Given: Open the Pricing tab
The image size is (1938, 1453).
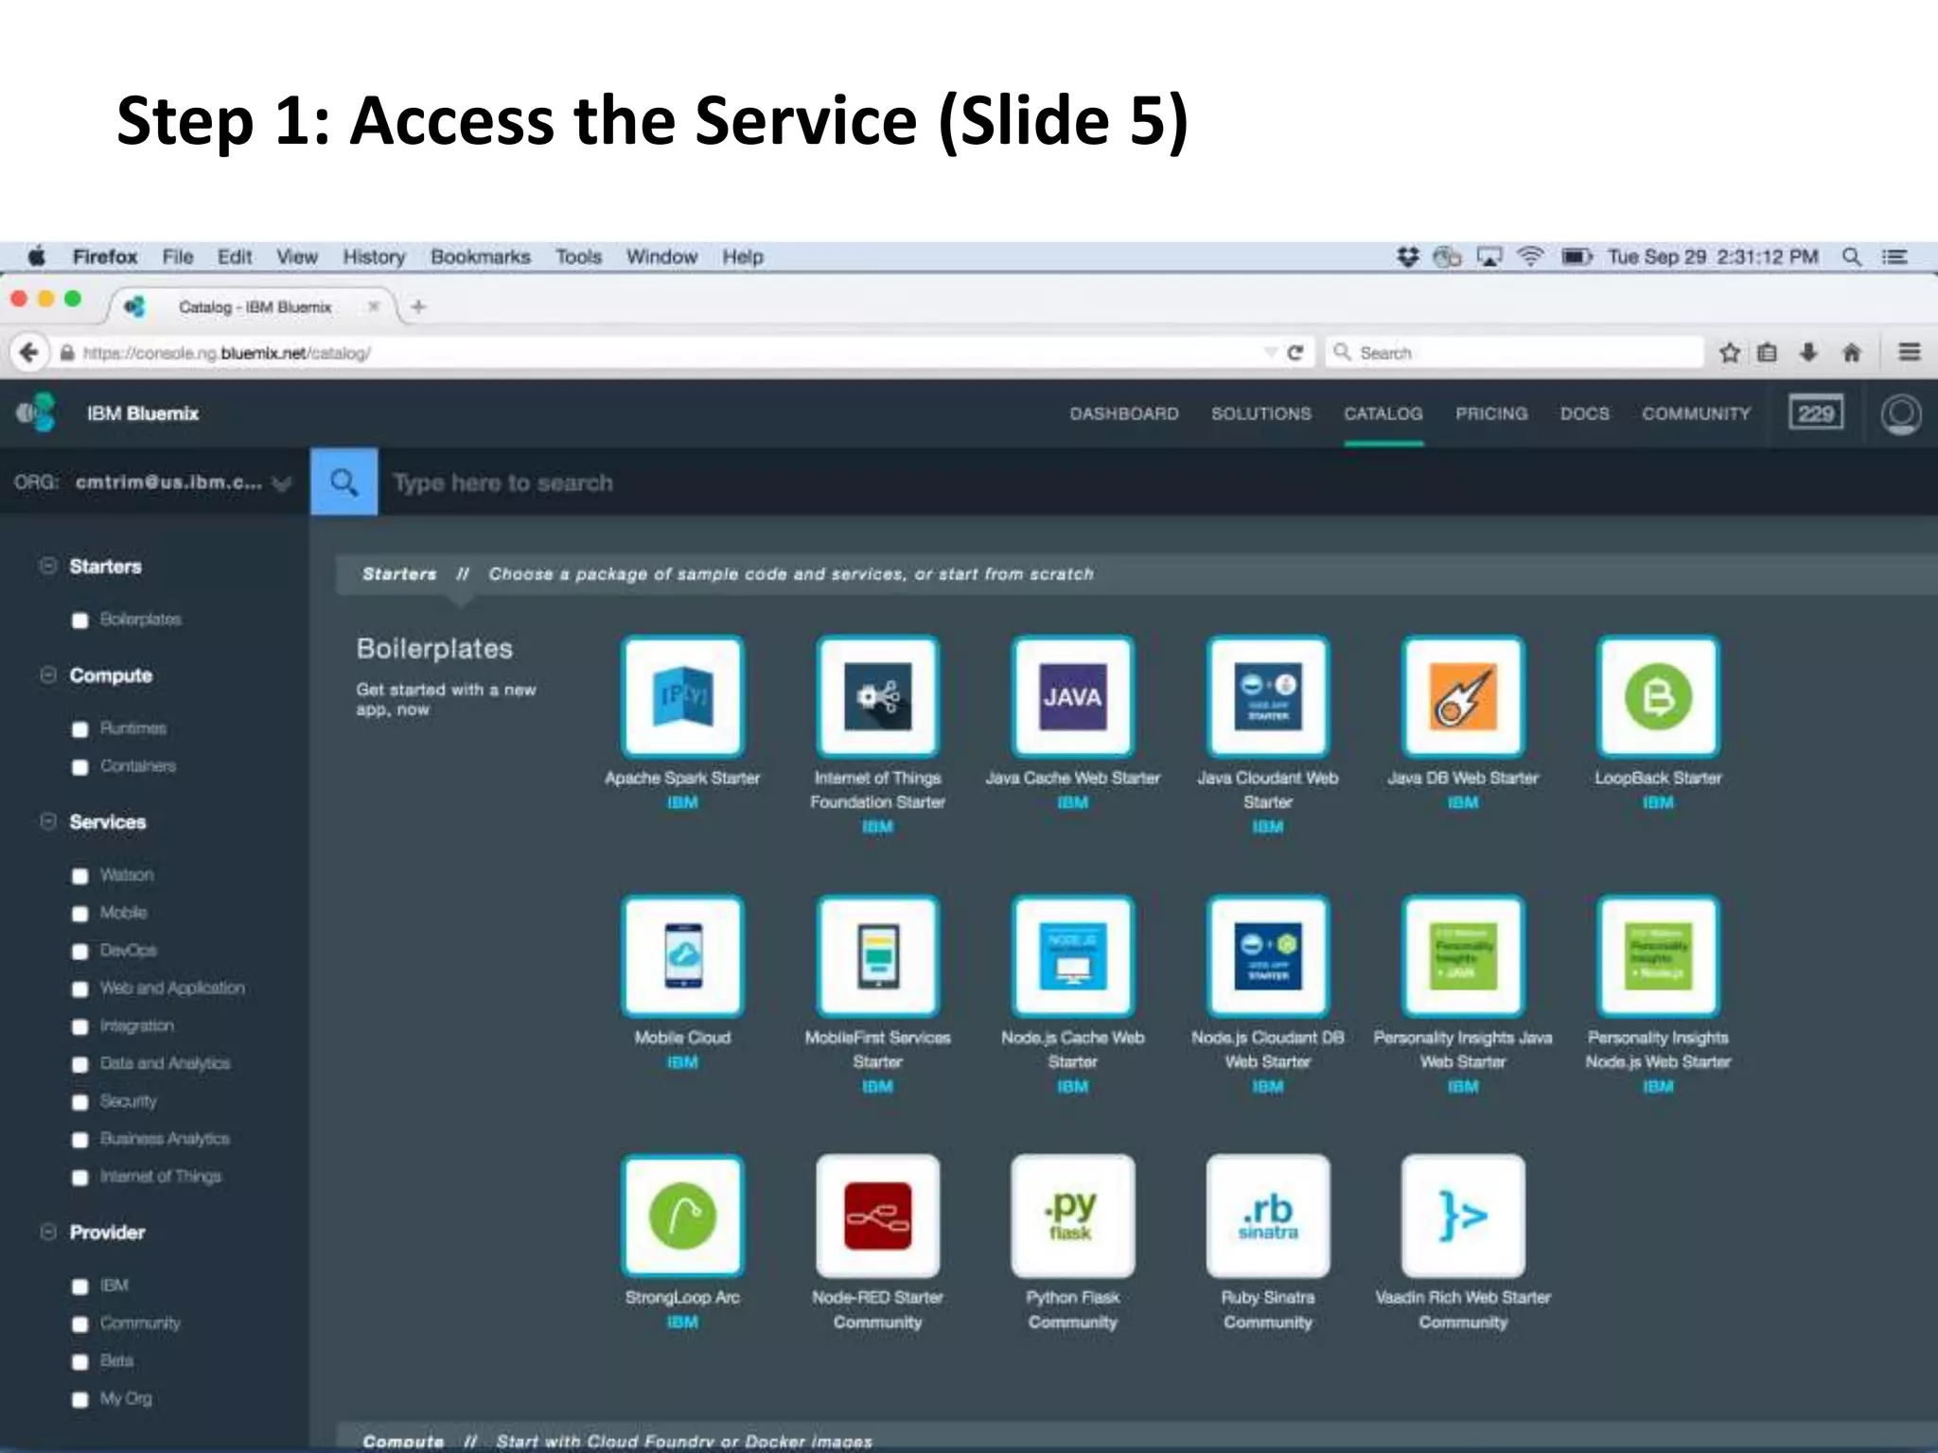Looking at the screenshot, I should pos(1491,413).
